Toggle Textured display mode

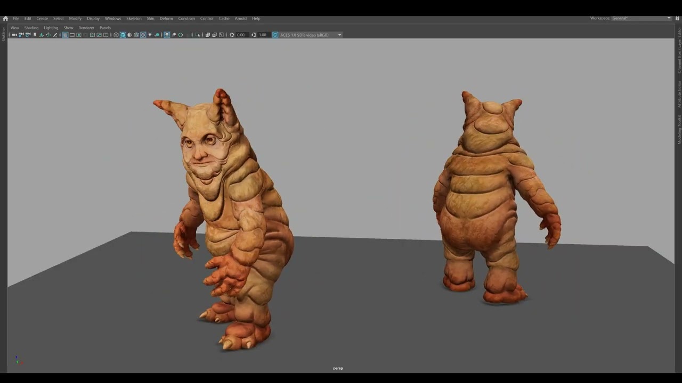coord(143,35)
